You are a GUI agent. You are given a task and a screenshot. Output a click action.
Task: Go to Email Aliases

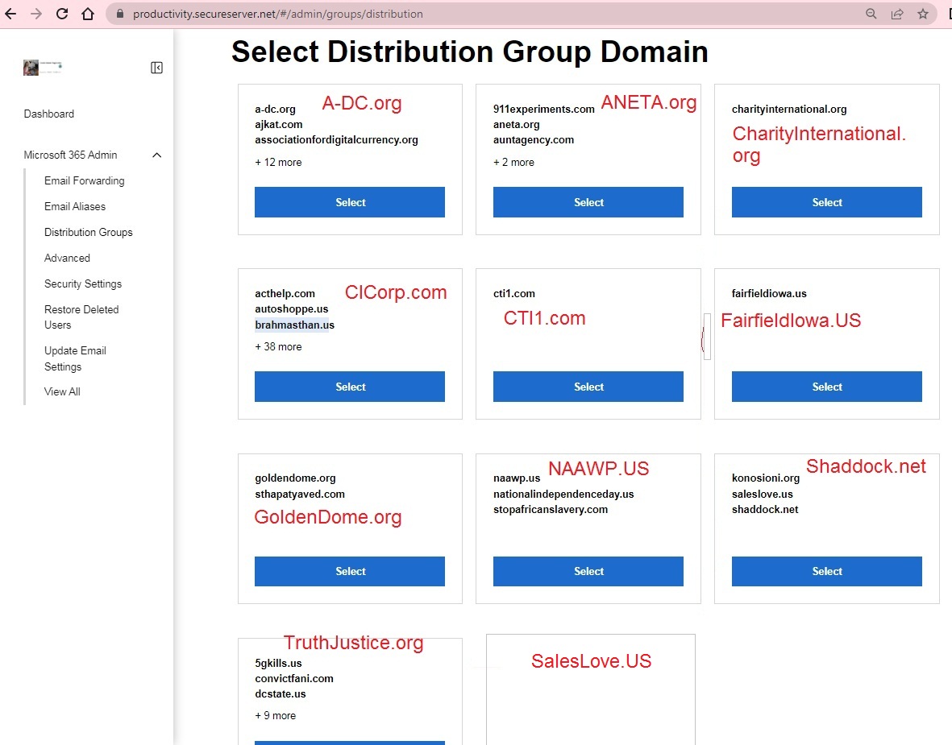click(75, 206)
